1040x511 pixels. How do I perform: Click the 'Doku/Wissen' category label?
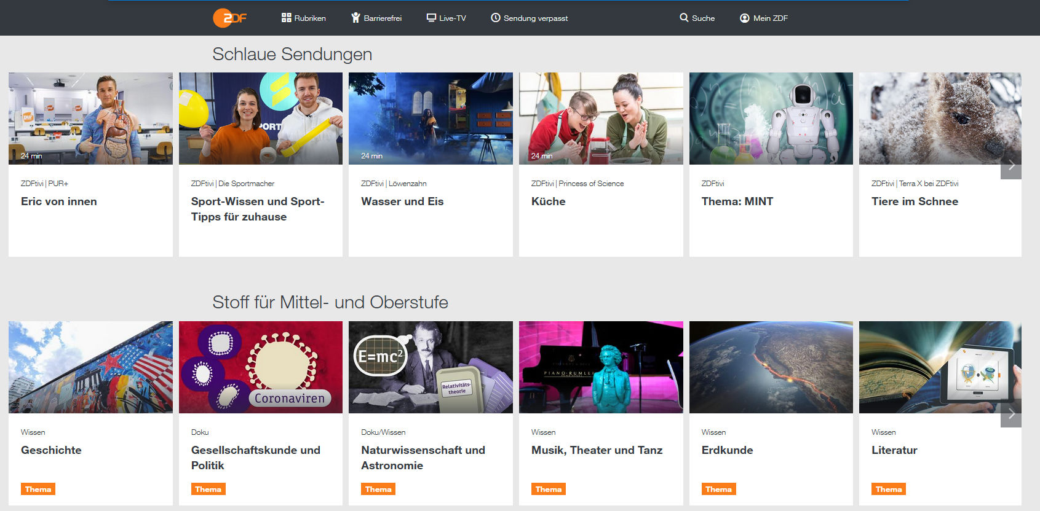point(383,432)
